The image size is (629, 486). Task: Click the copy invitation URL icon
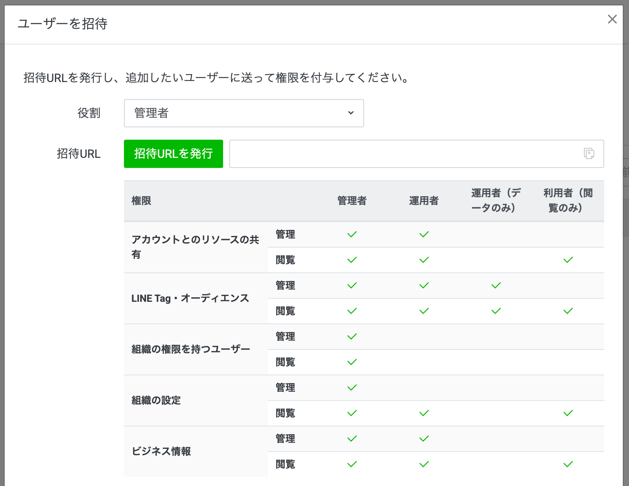coord(589,154)
